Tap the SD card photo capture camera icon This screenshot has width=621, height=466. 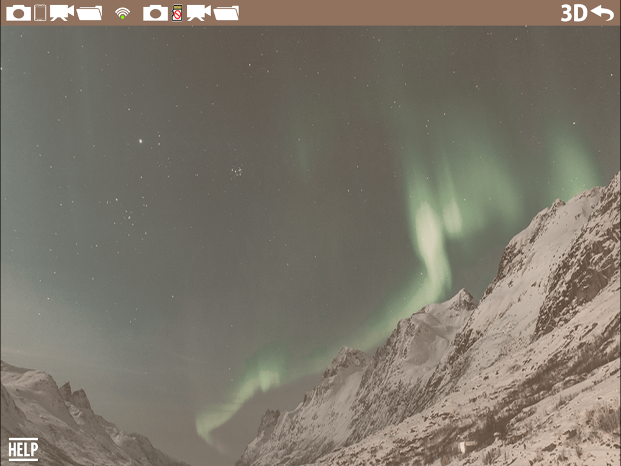tap(155, 13)
